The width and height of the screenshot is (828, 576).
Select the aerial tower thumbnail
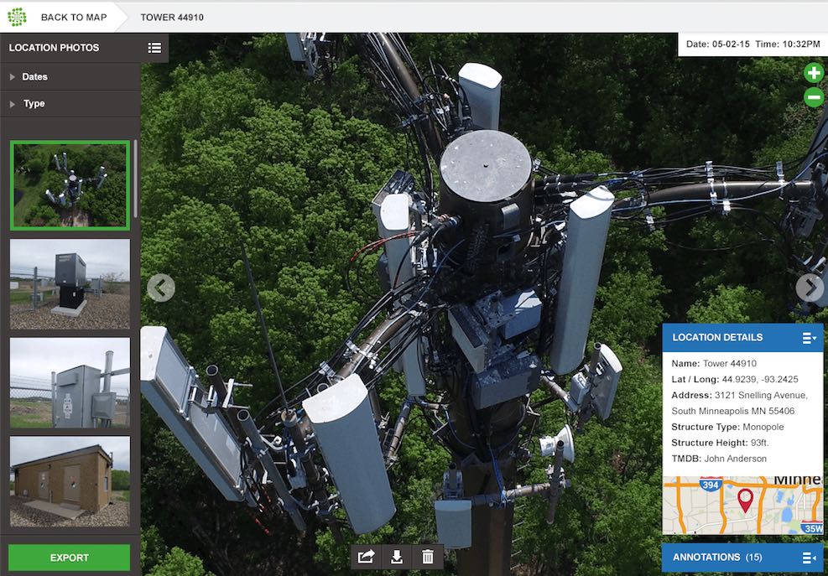click(70, 185)
